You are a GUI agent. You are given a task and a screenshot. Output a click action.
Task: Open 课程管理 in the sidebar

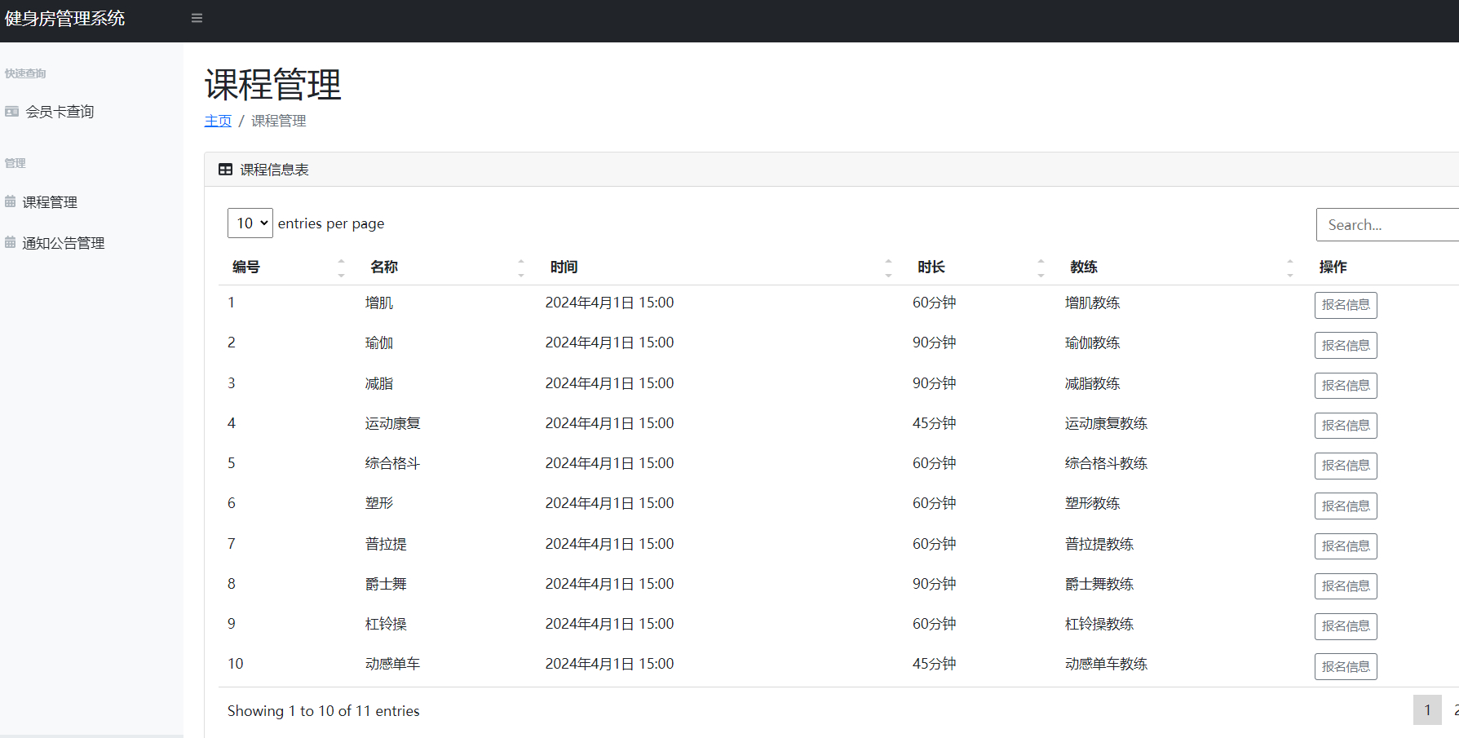50,202
